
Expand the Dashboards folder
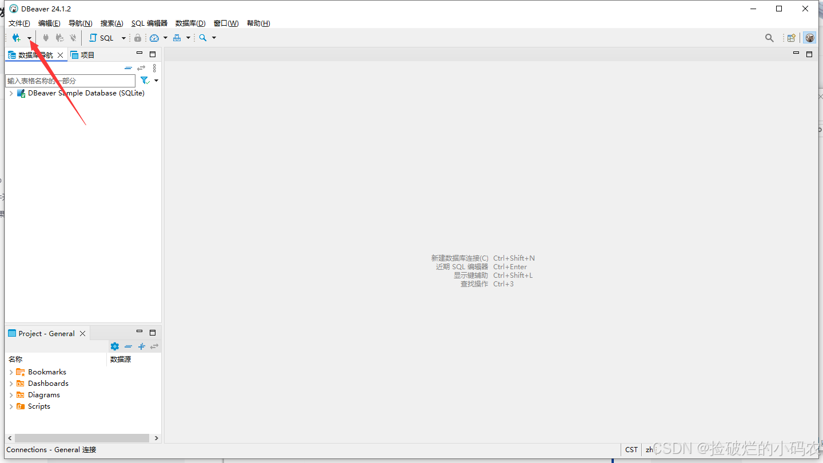[x=11, y=384]
